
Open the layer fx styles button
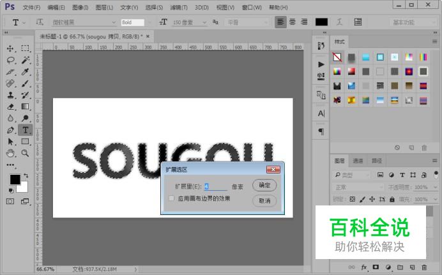[363, 267]
